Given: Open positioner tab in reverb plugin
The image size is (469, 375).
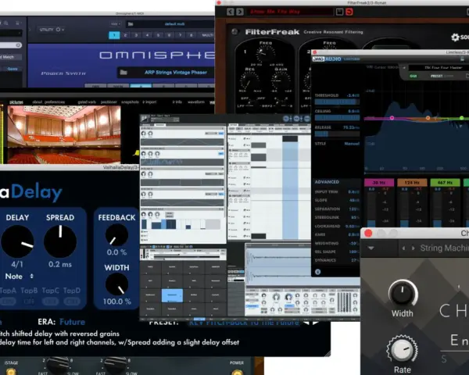Looking at the screenshot, I should tap(109, 102).
